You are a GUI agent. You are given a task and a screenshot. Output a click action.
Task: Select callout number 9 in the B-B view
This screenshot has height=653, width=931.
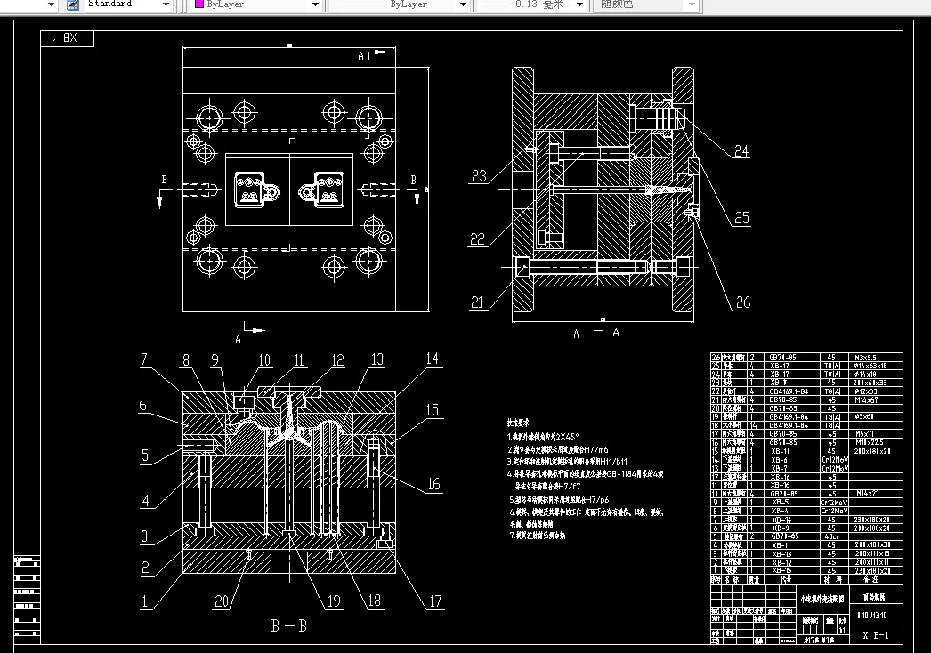point(215,360)
